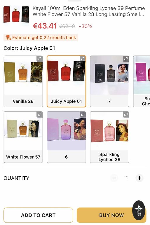The image size is (150, 225).
Task: Expand the Vanilla 28 image preview
Action: (x=40, y=59)
